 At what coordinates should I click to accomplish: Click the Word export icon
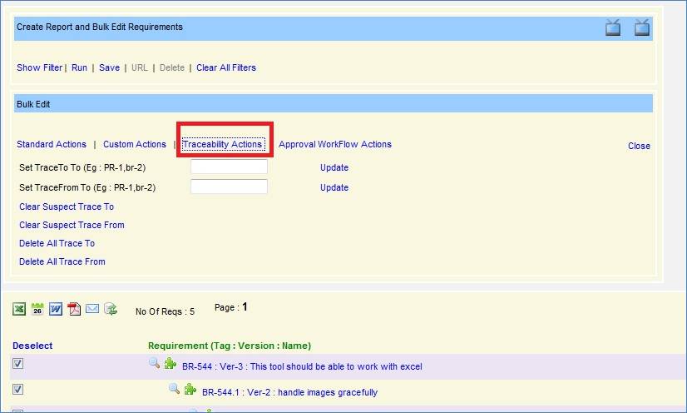(56, 309)
